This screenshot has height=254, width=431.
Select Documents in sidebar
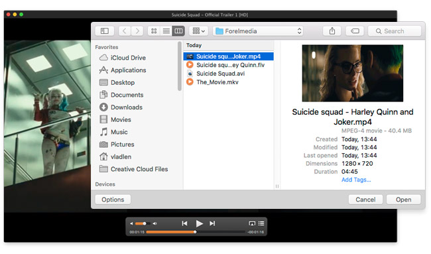coord(121,95)
